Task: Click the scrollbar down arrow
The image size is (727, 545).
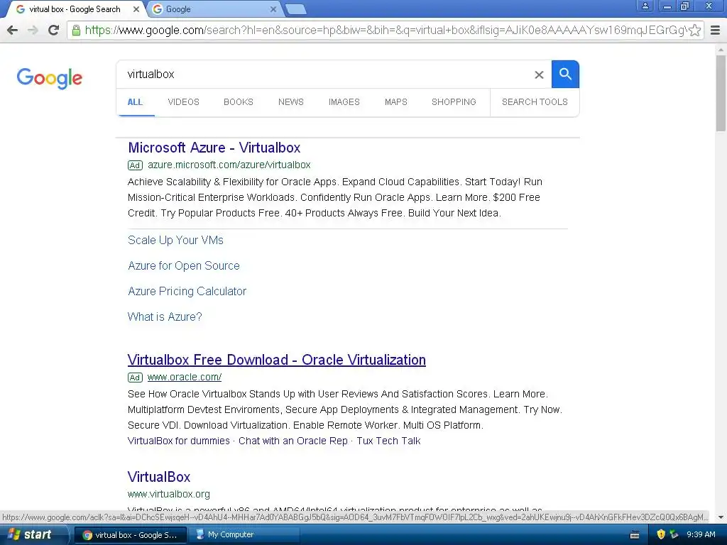Action: [x=721, y=517]
